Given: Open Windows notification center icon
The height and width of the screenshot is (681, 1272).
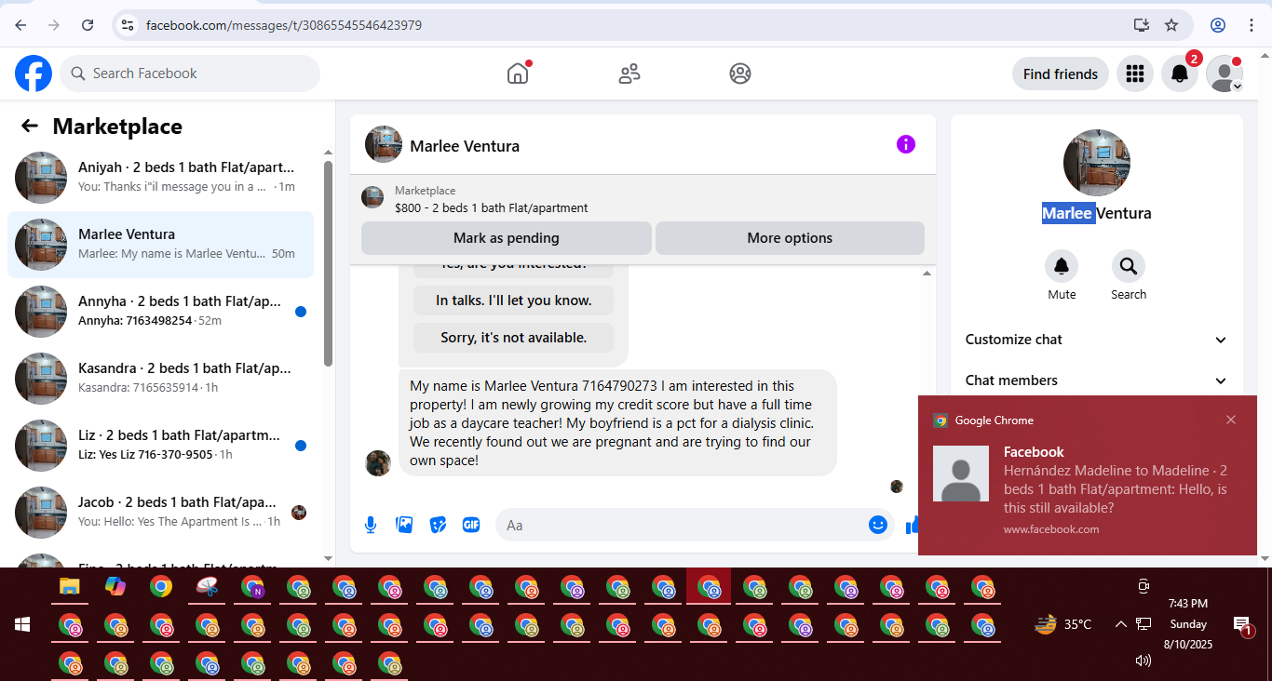Looking at the screenshot, I should tap(1241, 624).
